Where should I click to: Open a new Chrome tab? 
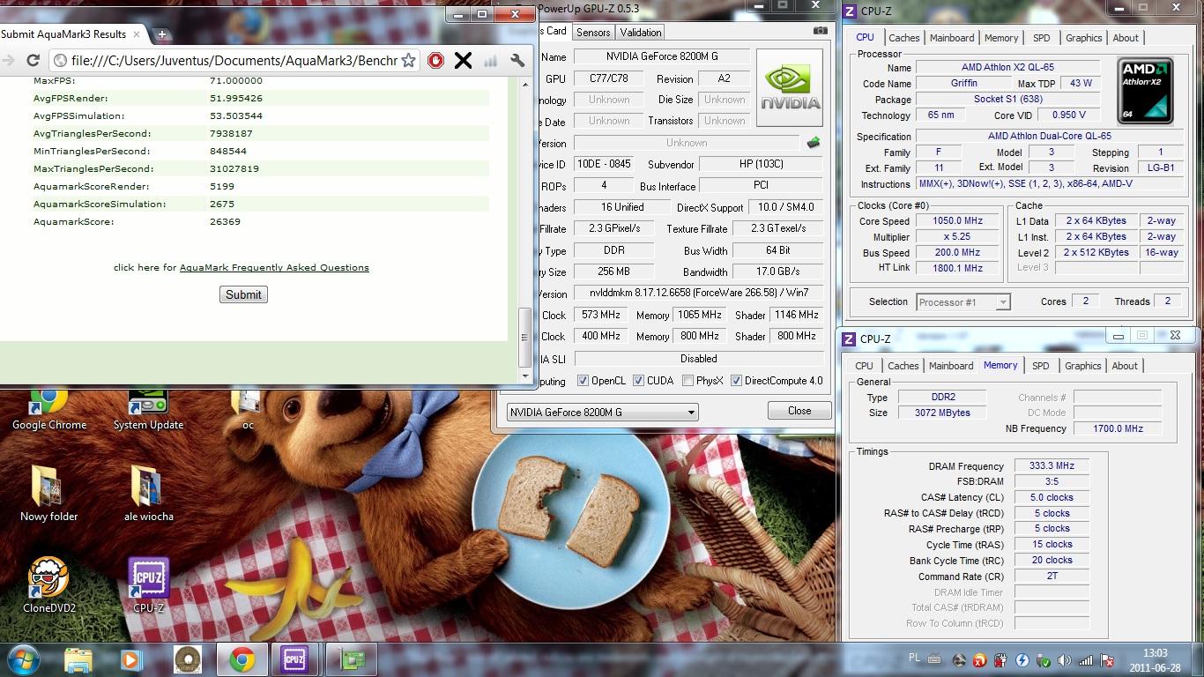click(x=162, y=34)
